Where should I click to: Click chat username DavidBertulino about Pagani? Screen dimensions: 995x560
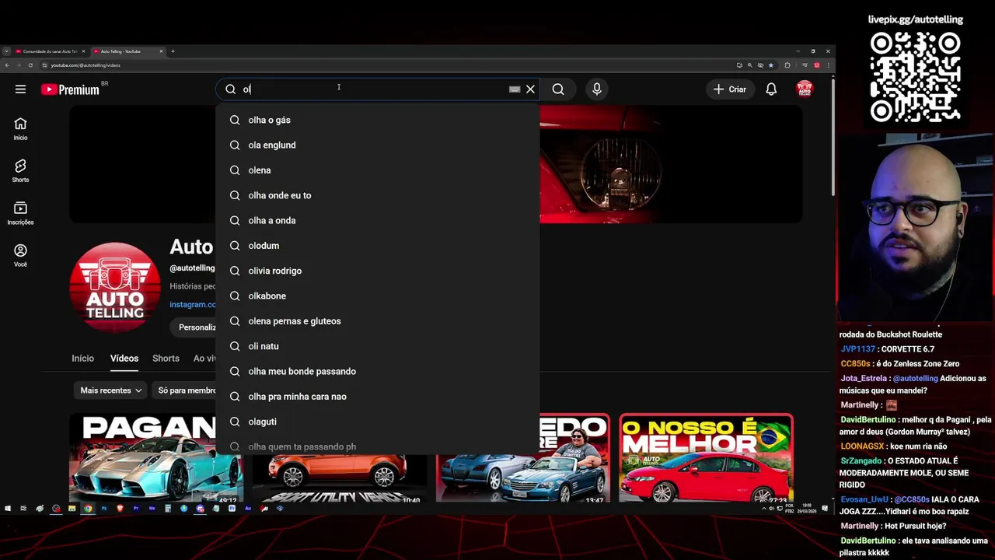click(868, 420)
